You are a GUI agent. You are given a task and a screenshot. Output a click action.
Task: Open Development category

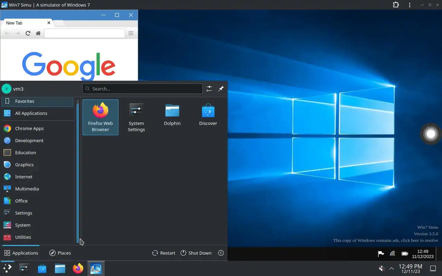(37, 140)
